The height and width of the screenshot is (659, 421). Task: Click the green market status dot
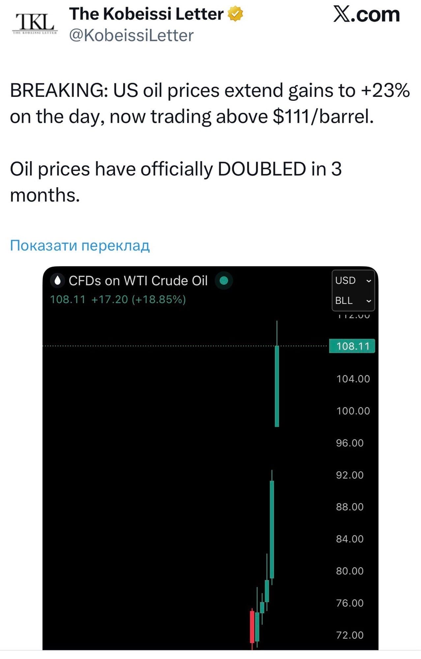(224, 281)
